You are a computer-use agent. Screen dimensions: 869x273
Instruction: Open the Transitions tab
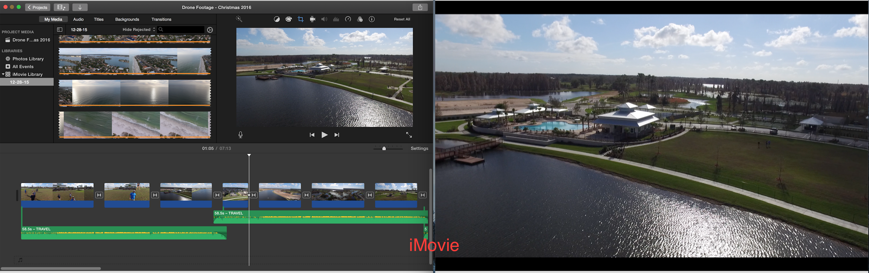[x=161, y=19]
